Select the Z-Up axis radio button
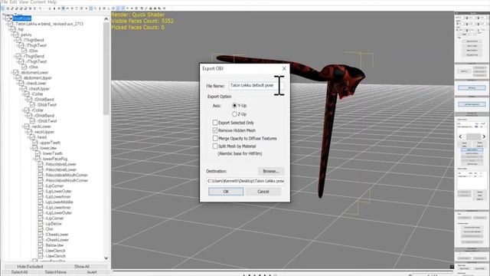 [234, 114]
